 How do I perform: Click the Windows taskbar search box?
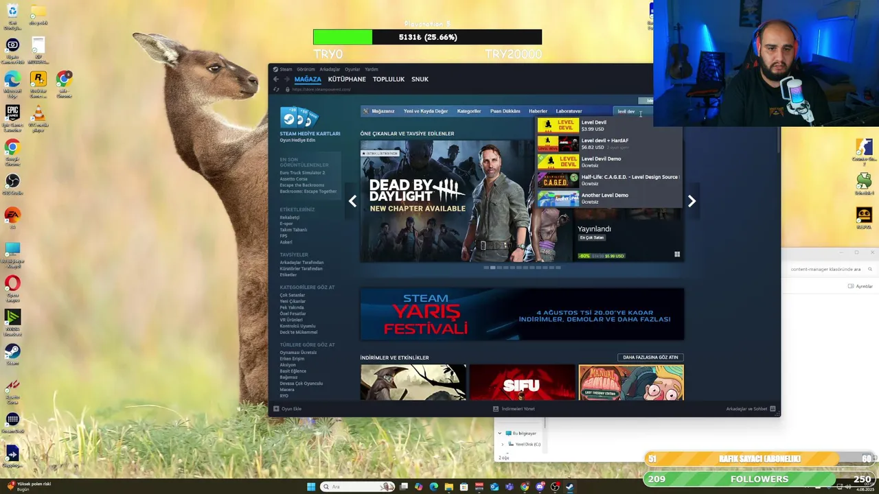coord(357,486)
